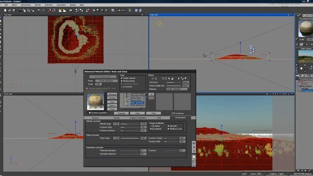Switch to the Color tab
This screenshot has width=313, height=176.
(x=159, y=118)
